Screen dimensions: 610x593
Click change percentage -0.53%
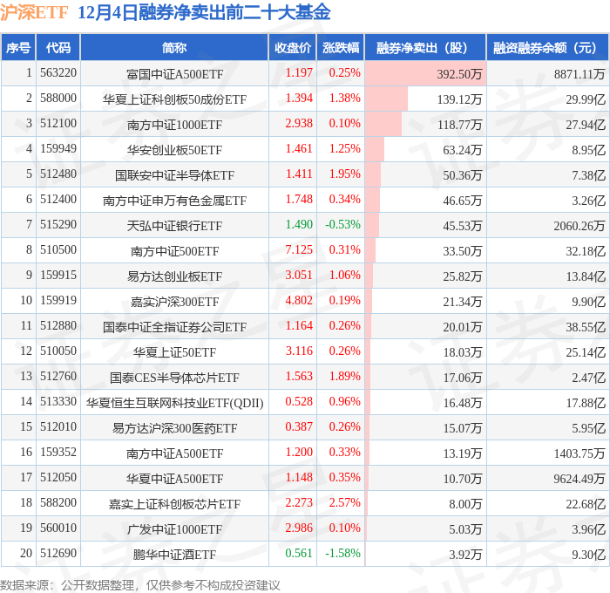point(342,225)
